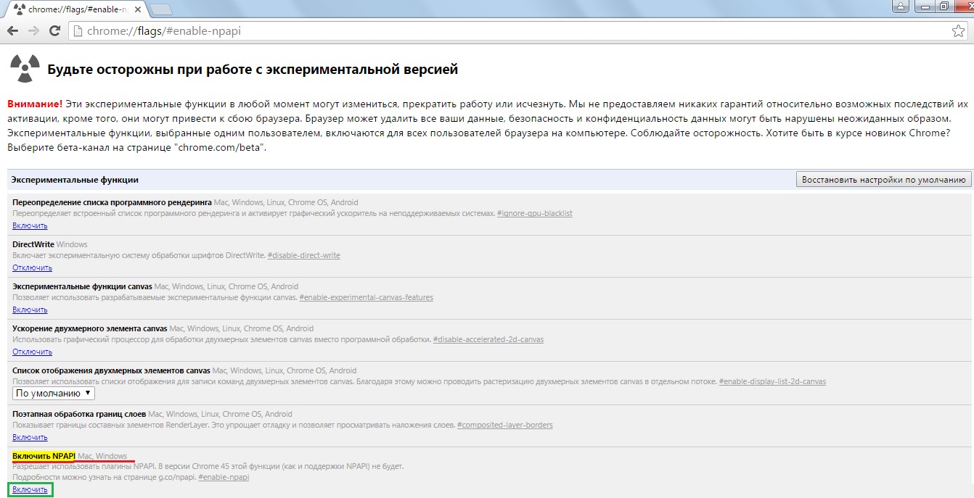Screen dimensions: 974x498
Task: Bookmark this page with the star icon
Action: [958, 31]
